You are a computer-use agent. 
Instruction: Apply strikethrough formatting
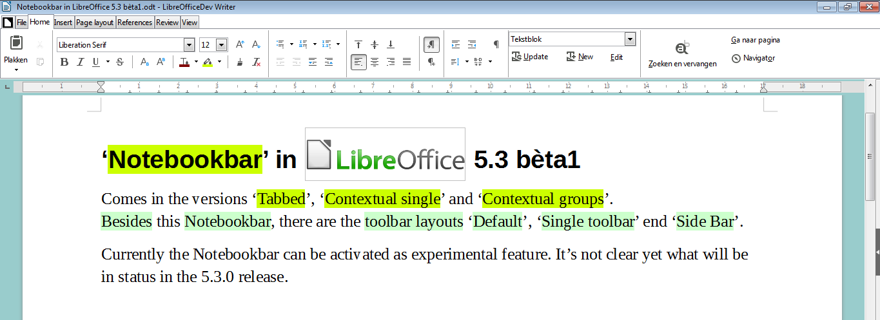(x=119, y=62)
